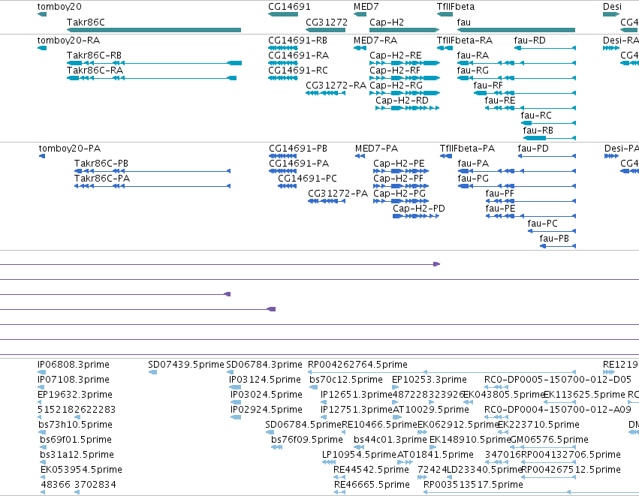
Task: Select transcript fau-RE
Action: coord(530,108)
